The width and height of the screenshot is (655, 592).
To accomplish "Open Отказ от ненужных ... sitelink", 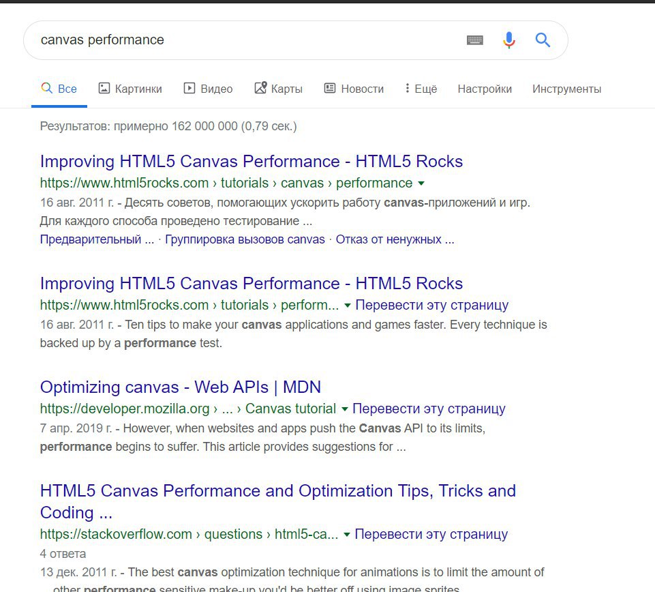I will 395,239.
